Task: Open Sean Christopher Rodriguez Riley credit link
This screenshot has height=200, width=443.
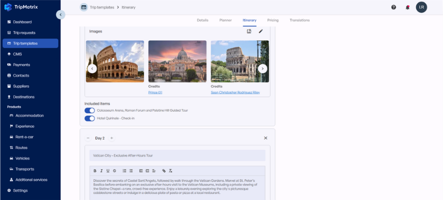Action: pyautogui.click(x=235, y=93)
